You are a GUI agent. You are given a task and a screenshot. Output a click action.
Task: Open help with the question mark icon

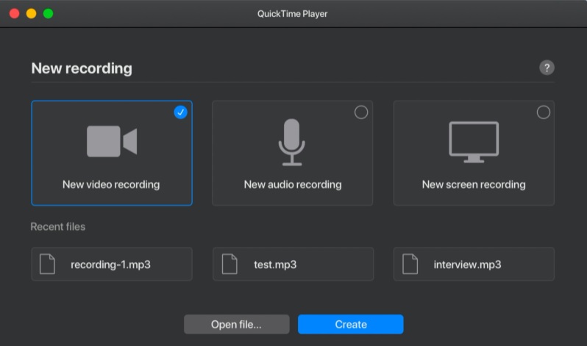[x=547, y=68]
